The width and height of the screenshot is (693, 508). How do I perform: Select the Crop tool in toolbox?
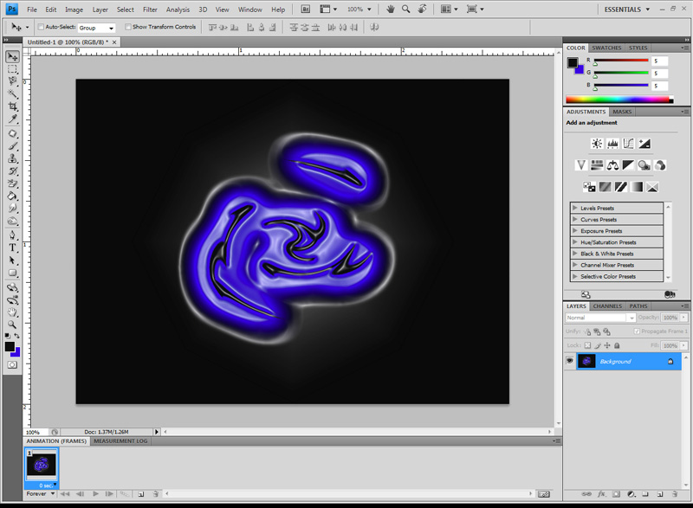coord(13,106)
